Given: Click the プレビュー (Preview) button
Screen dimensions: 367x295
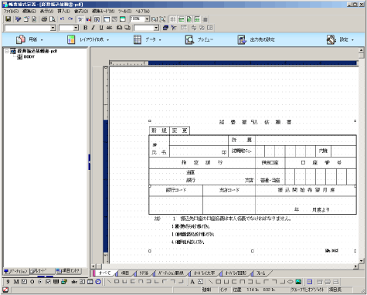Looking at the screenshot, I should pos(199,39).
